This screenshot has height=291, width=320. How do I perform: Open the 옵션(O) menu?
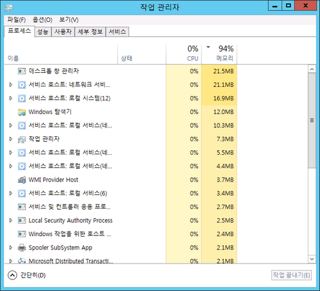coord(42,20)
